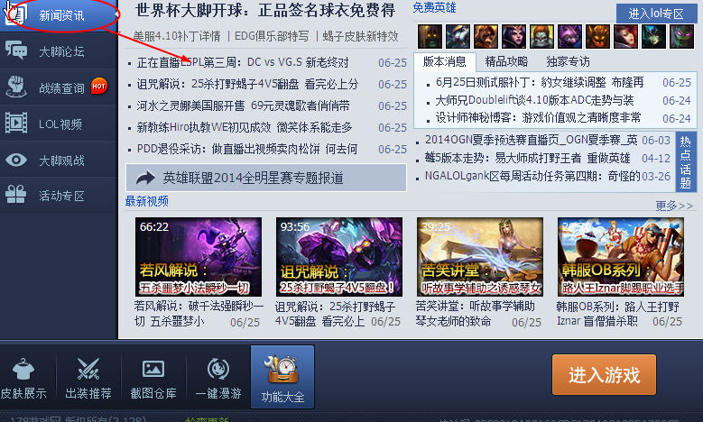
Task: Open 出装推荐 item build recommendations
Action: point(88,379)
